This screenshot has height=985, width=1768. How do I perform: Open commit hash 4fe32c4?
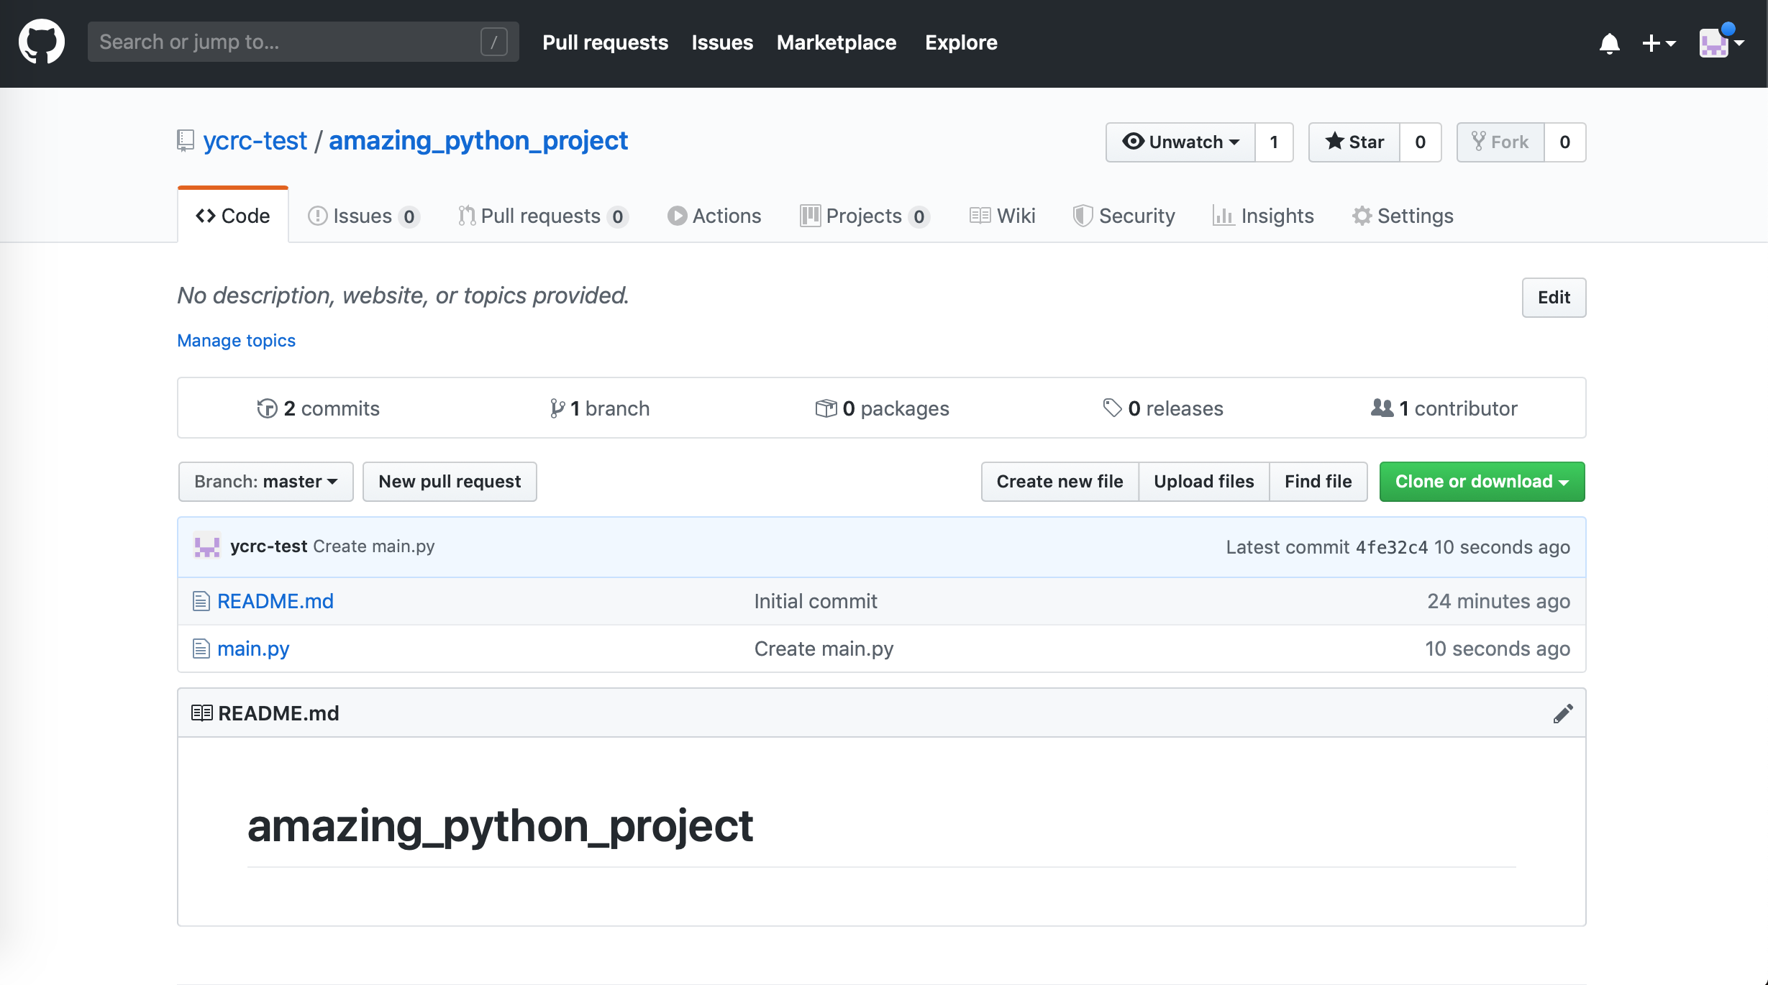click(1392, 547)
